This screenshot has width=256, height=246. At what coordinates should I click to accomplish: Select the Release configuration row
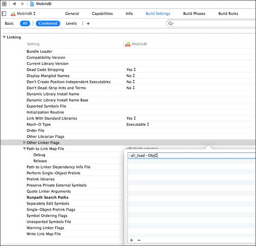point(40,161)
